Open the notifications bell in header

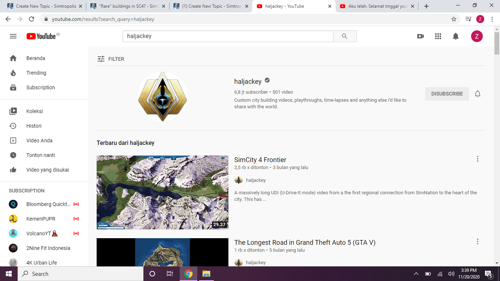coord(456,36)
